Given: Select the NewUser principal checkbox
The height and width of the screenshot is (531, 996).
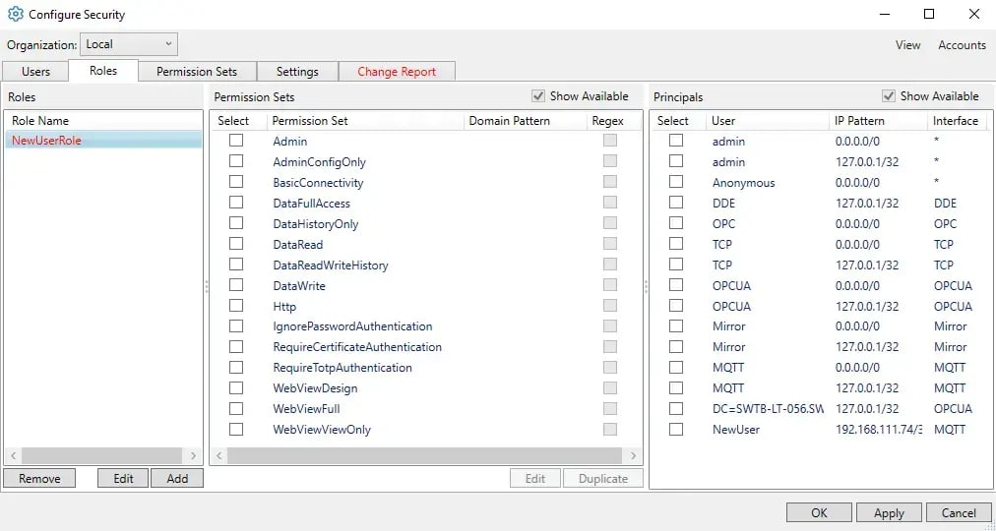Looking at the screenshot, I should tap(676, 430).
